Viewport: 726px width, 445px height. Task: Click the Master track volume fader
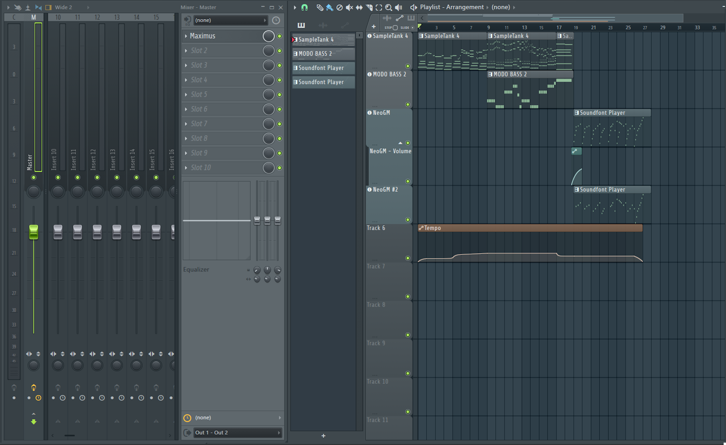click(34, 232)
